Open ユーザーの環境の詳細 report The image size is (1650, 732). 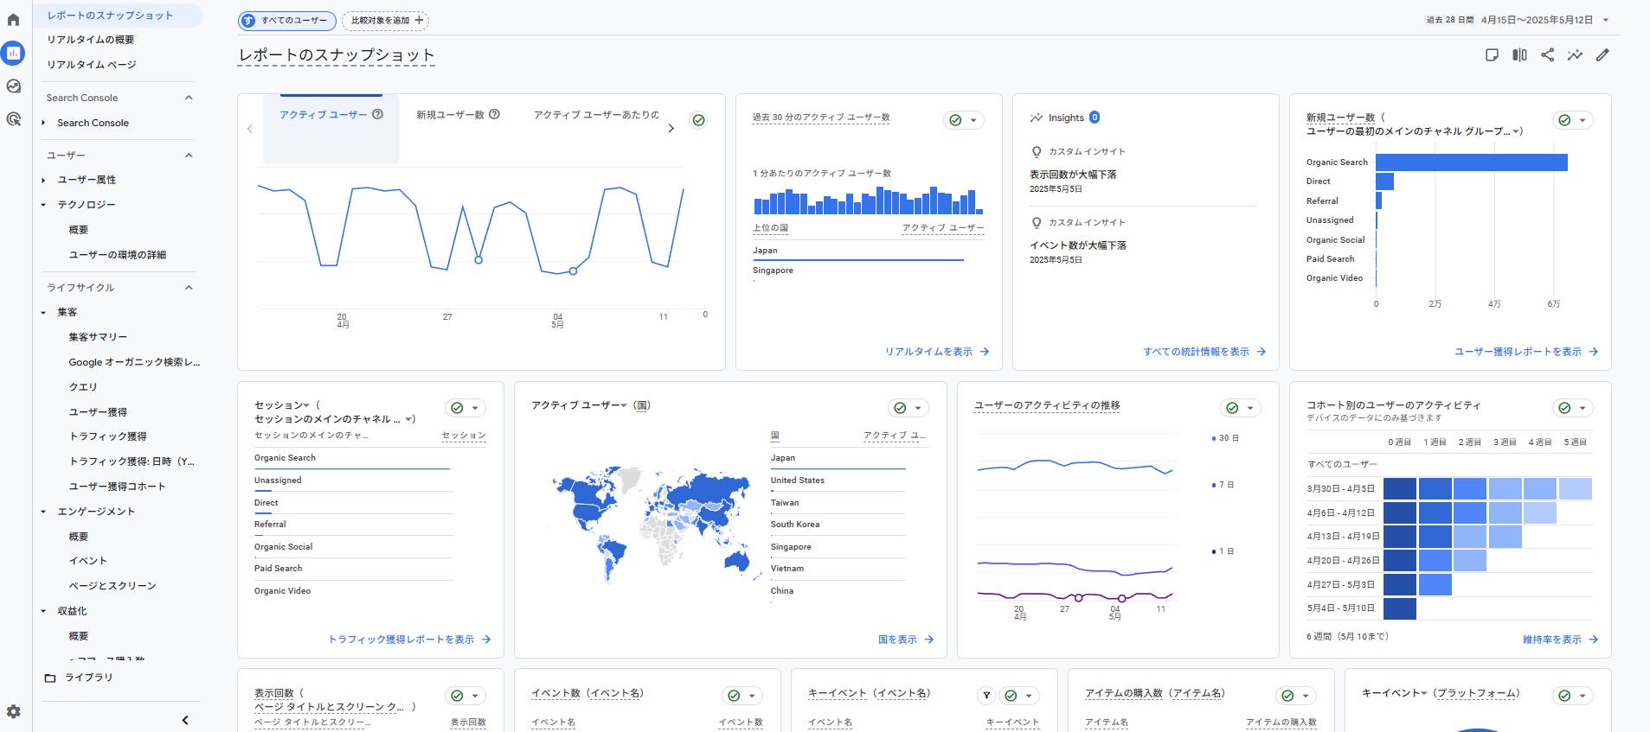tap(117, 255)
